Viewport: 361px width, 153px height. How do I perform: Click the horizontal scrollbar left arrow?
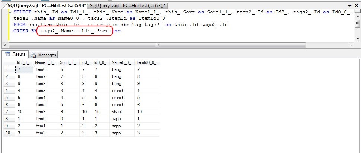point(4,45)
